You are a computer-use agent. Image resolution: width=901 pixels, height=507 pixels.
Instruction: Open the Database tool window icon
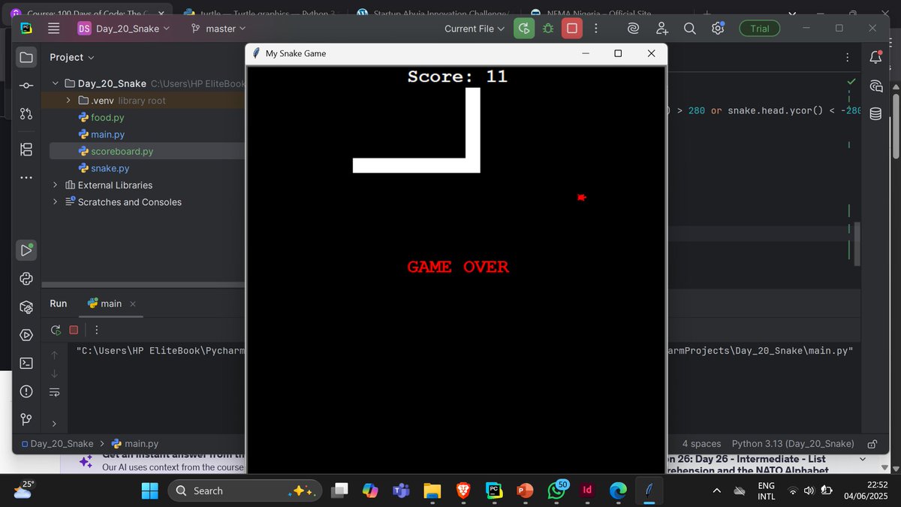pyautogui.click(x=875, y=113)
